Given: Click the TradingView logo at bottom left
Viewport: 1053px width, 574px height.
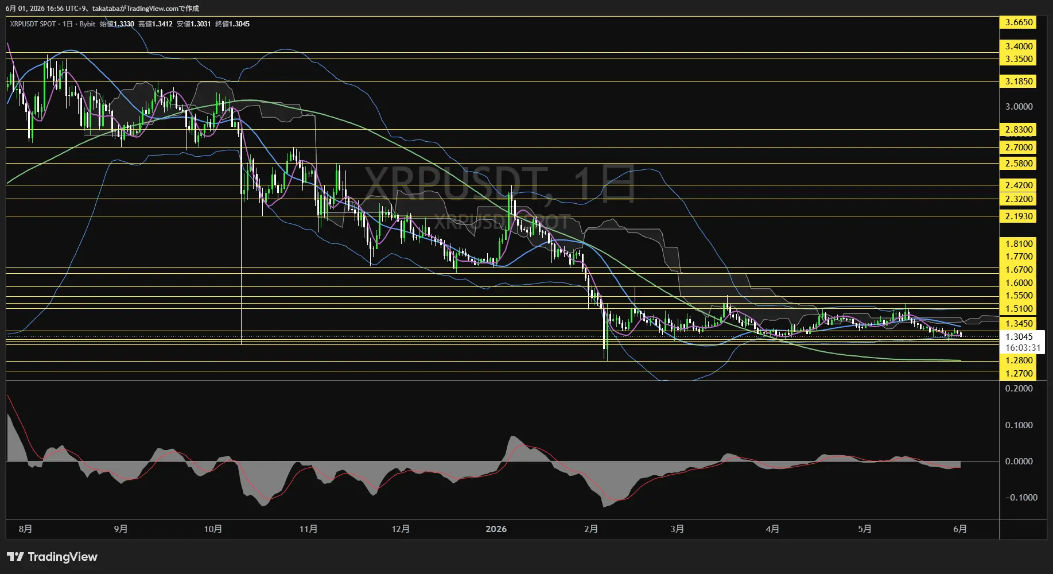Looking at the screenshot, I should [x=52, y=557].
